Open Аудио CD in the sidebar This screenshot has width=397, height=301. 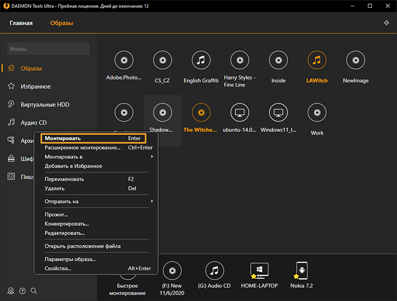[33, 123]
